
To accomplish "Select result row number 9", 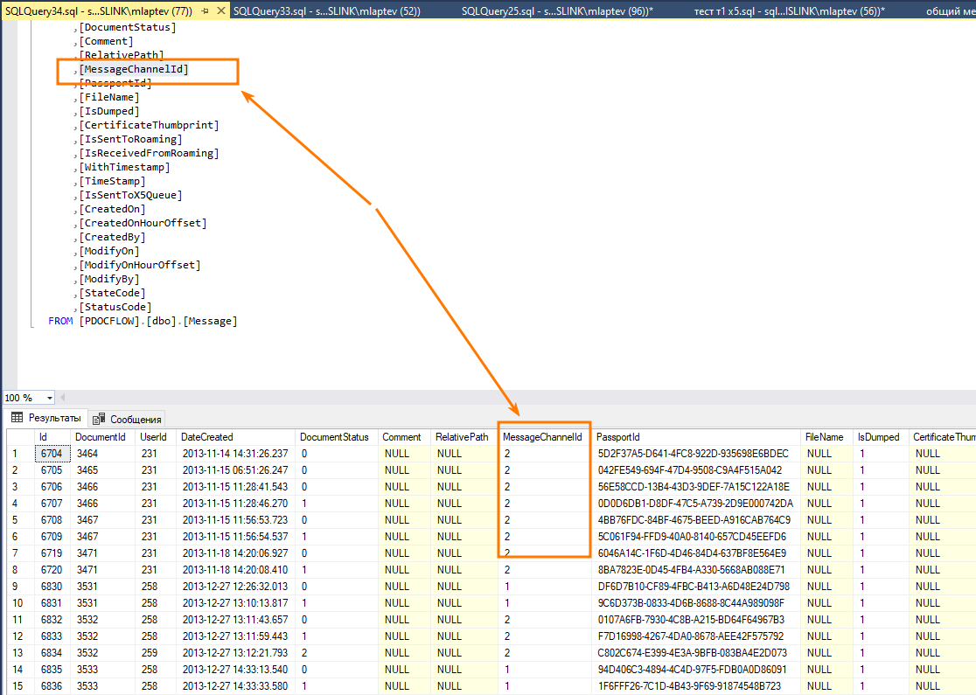I will coord(20,586).
